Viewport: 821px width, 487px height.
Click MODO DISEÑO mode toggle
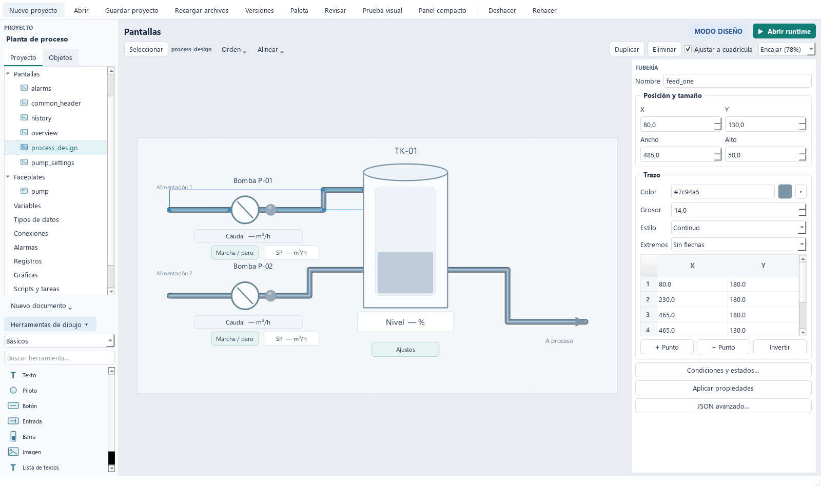click(718, 31)
